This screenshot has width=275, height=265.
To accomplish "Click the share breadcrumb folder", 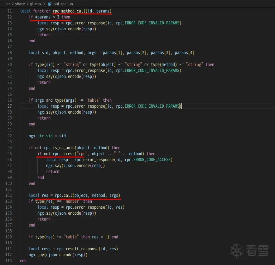I will point(20,4).
